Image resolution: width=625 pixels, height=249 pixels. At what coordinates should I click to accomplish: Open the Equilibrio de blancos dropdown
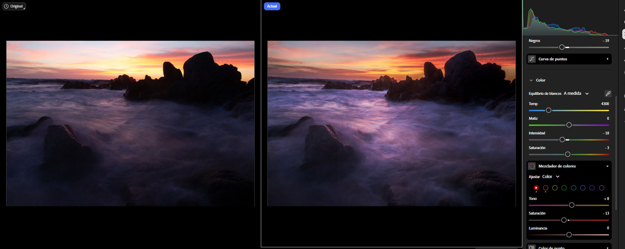pos(576,93)
